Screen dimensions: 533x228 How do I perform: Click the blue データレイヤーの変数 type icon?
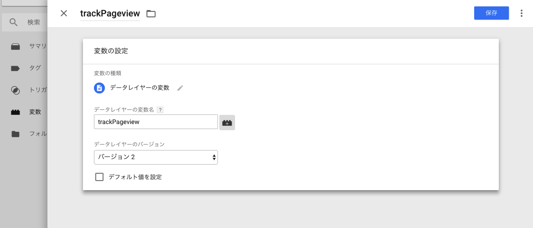click(x=99, y=88)
